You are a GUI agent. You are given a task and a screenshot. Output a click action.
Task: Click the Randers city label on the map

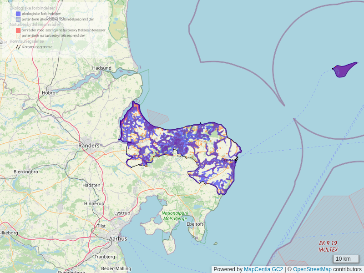pyautogui.click(x=89, y=146)
